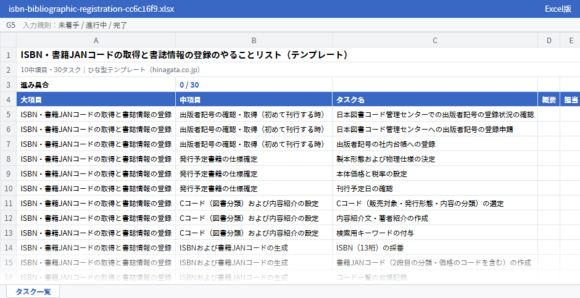Viewport: 580px width, 298px height.
Task: Click the 概要 header cell
Action: pyautogui.click(x=549, y=99)
